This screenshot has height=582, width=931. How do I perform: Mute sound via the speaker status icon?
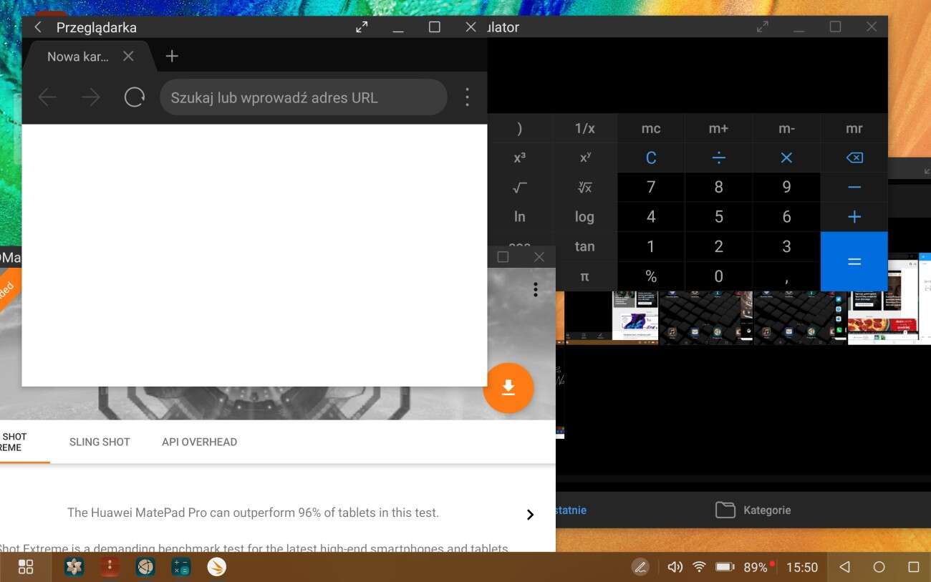coord(674,566)
